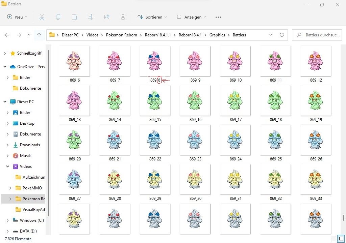Screen dimensions: 346x243
Task: Open Neu new item menu
Action: tap(17, 17)
